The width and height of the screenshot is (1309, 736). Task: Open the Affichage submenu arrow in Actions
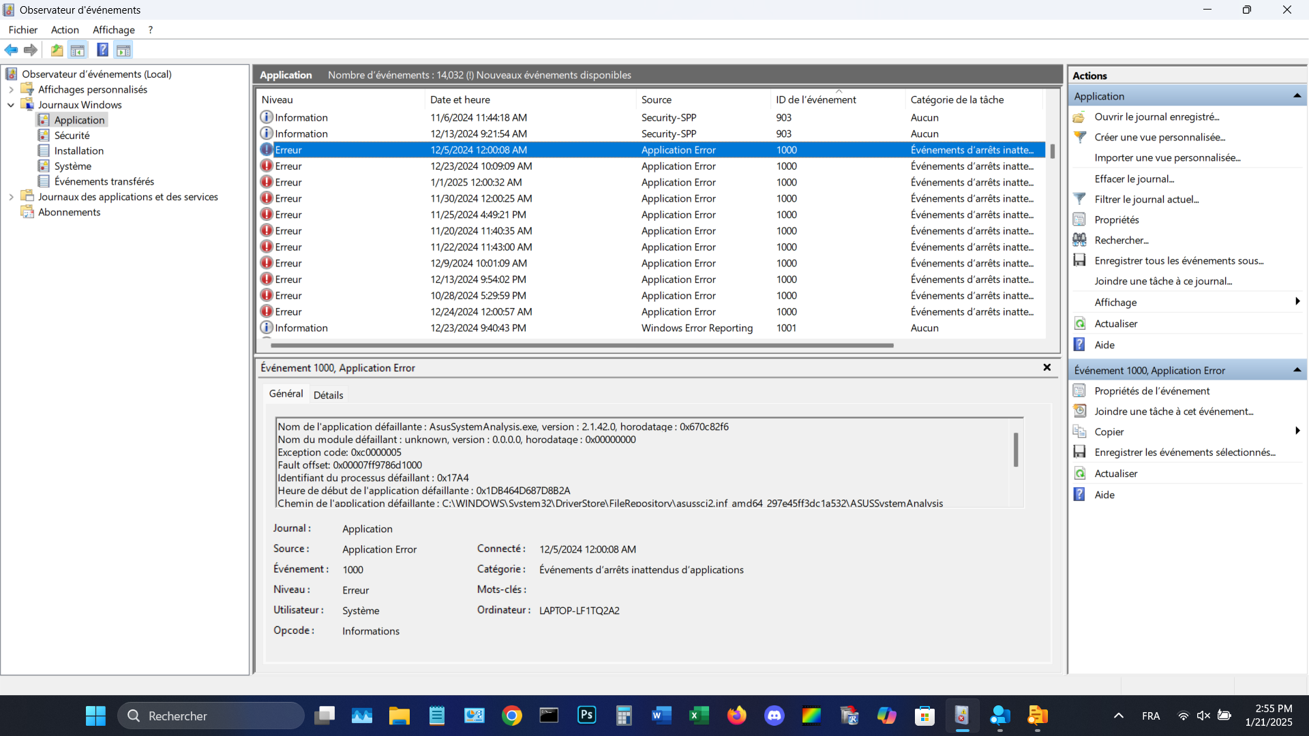coord(1297,302)
